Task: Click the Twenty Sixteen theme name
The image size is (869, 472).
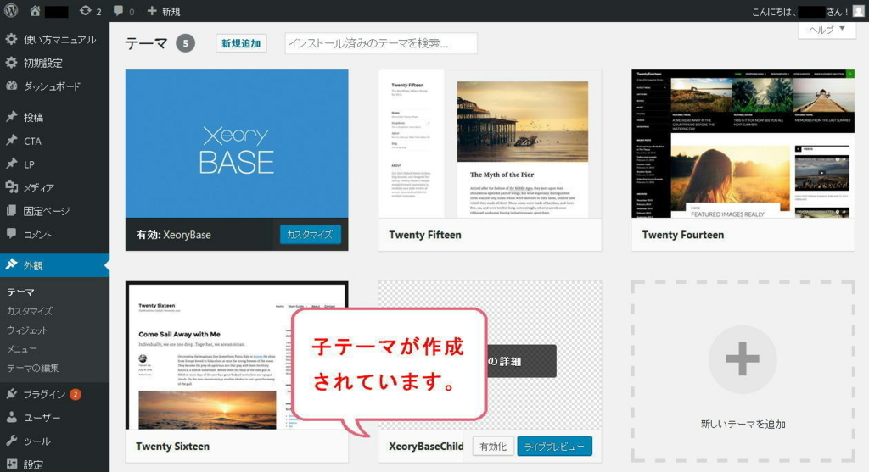Action: click(x=172, y=446)
